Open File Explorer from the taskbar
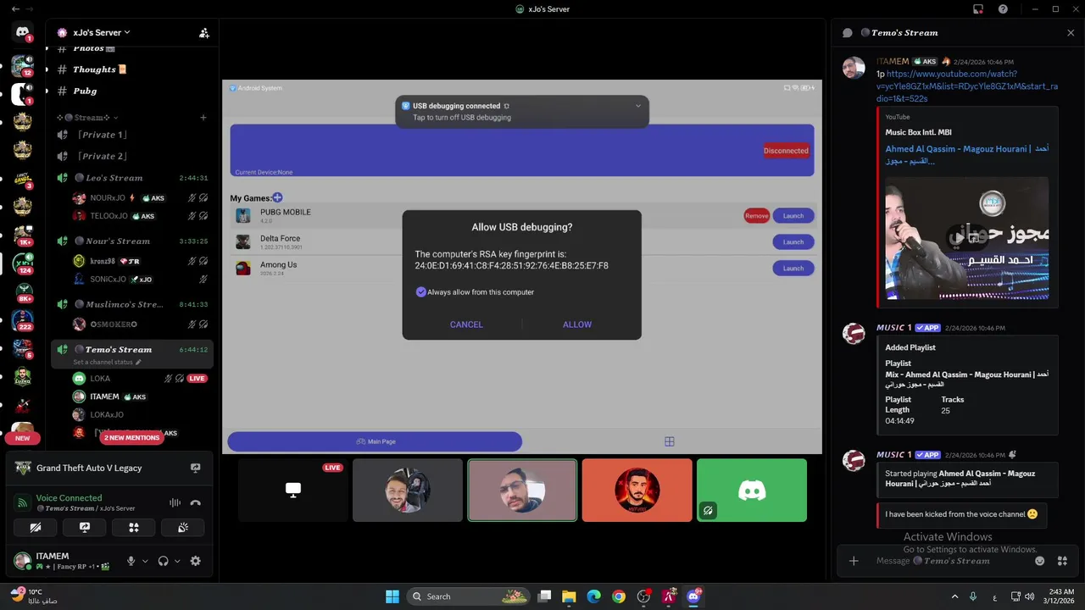 click(569, 596)
